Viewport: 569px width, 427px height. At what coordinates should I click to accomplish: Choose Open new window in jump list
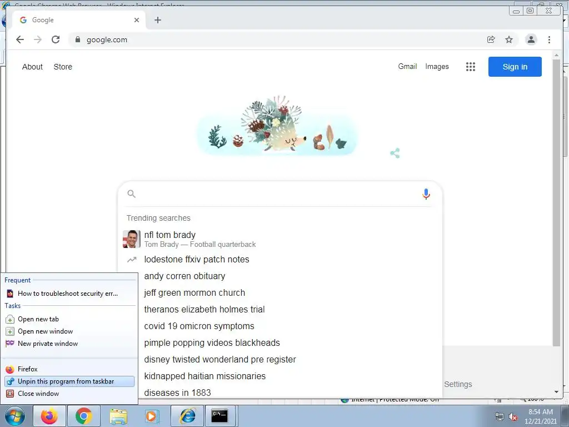tap(69, 331)
